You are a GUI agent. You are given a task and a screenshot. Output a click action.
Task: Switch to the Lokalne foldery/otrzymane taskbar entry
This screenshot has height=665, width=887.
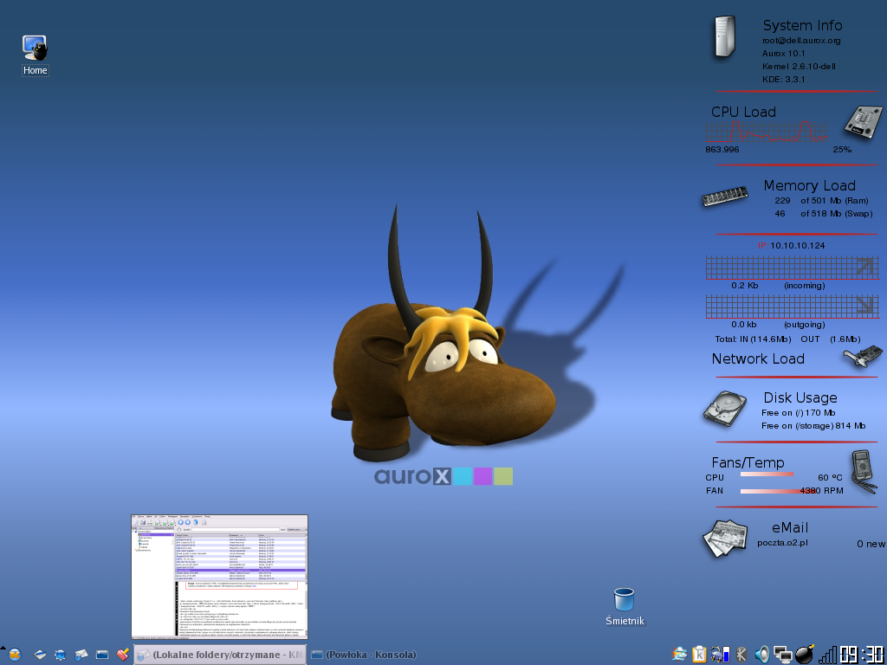tap(220, 655)
